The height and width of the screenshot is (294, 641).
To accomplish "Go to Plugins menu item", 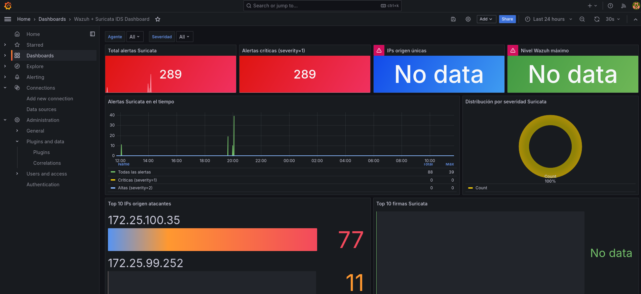I will coord(41,152).
